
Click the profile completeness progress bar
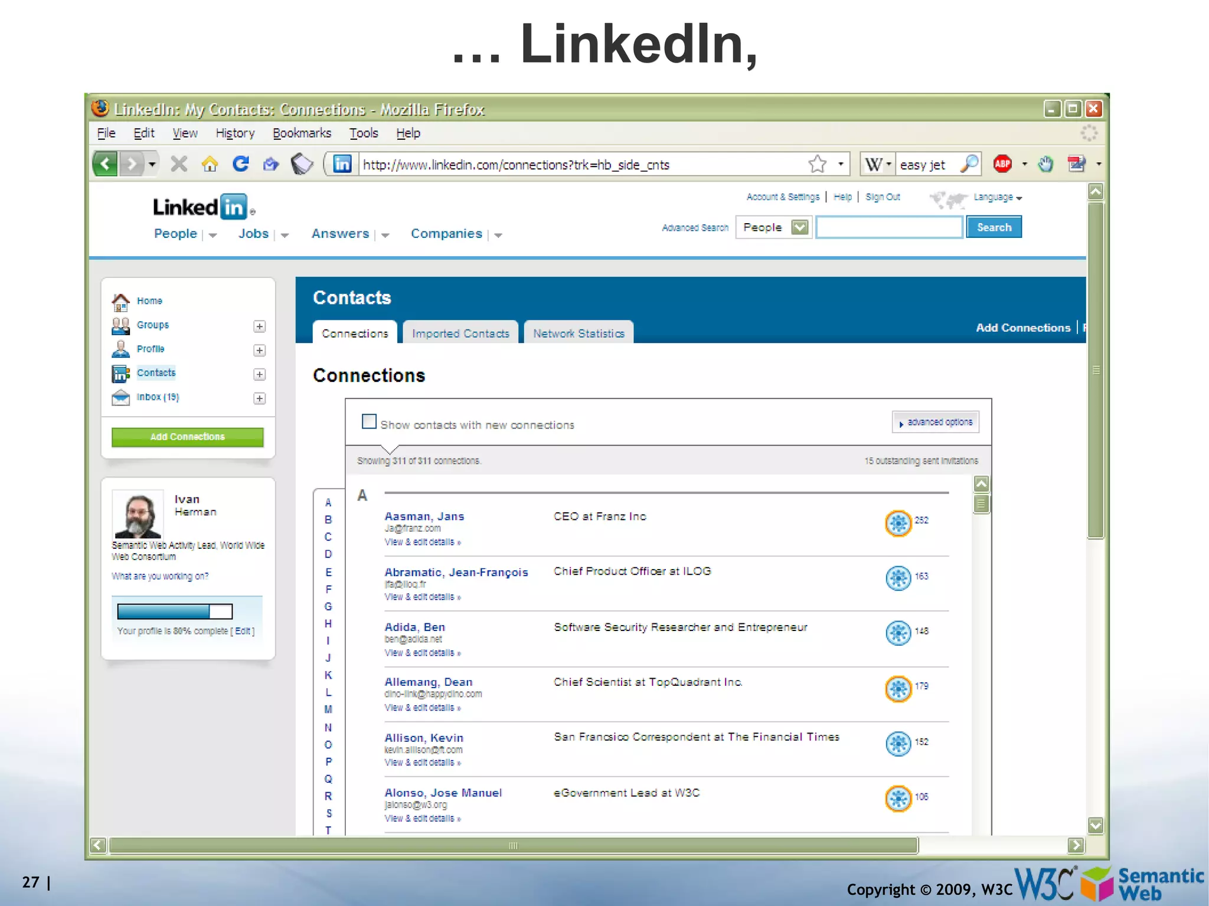[x=175, y=611]
